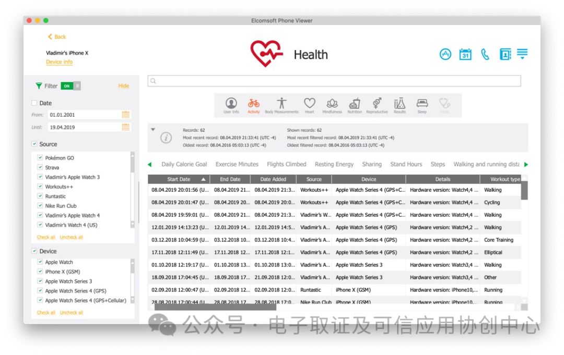Uncheck iPhone X (GSM) device
This screenshot has width=564, height=355.
click(40, 272)
